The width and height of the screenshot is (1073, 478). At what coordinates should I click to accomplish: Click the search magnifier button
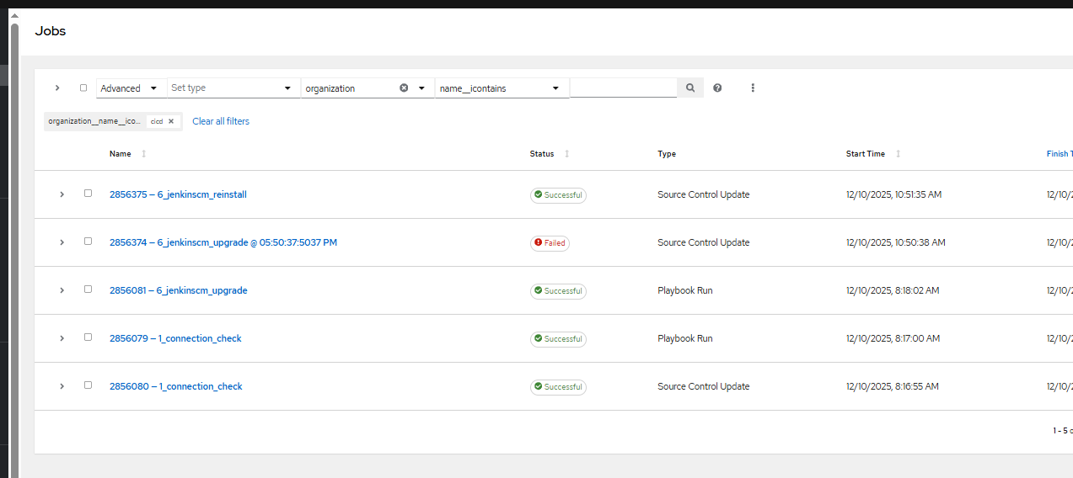point(690,88)
